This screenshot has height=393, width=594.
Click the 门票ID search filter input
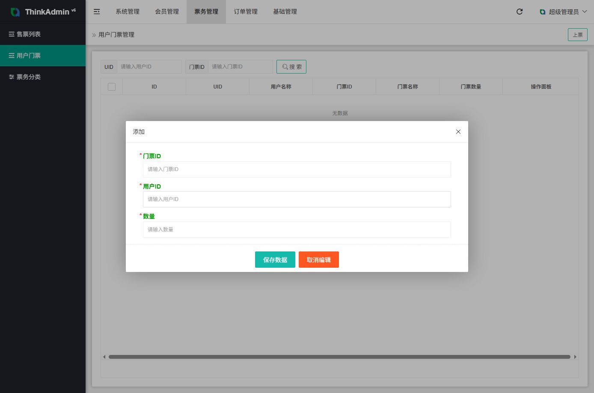[x=241, y=67]
